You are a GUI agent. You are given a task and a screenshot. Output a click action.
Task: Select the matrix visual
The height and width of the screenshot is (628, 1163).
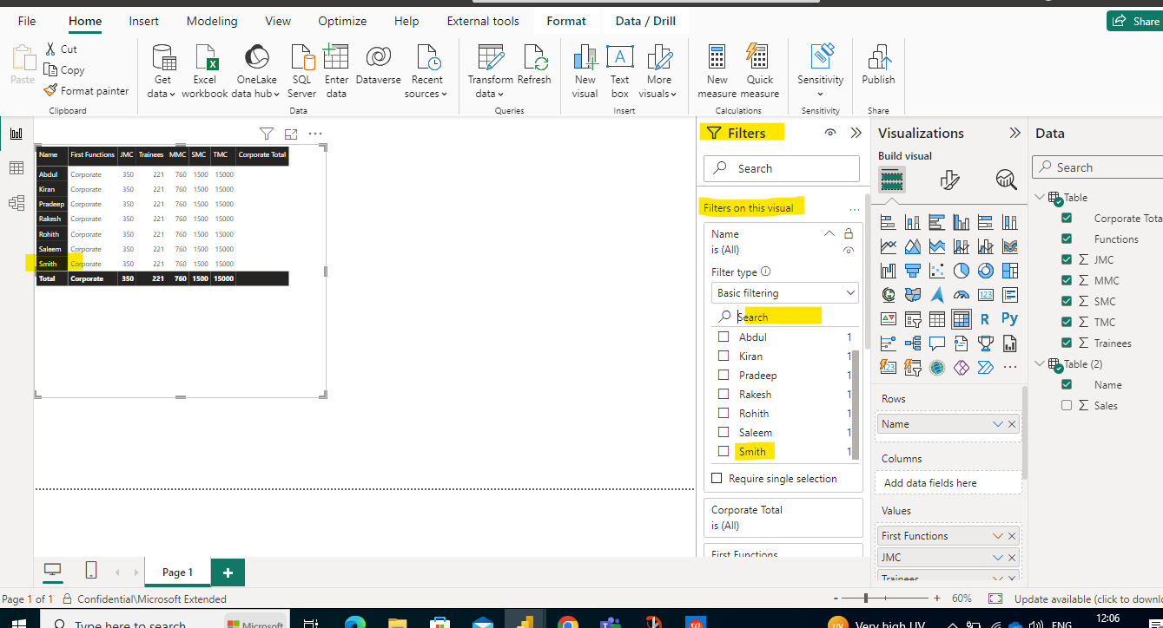[961, 319]
